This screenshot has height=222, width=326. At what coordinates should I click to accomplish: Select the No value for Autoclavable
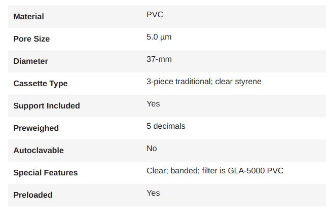(152, 149)
